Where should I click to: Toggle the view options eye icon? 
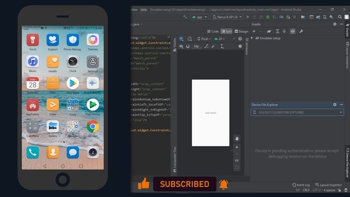tap(181, 46)
